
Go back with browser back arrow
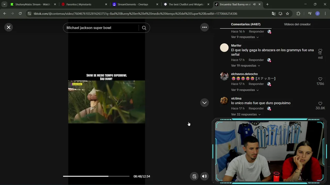[x=5, y=14]
